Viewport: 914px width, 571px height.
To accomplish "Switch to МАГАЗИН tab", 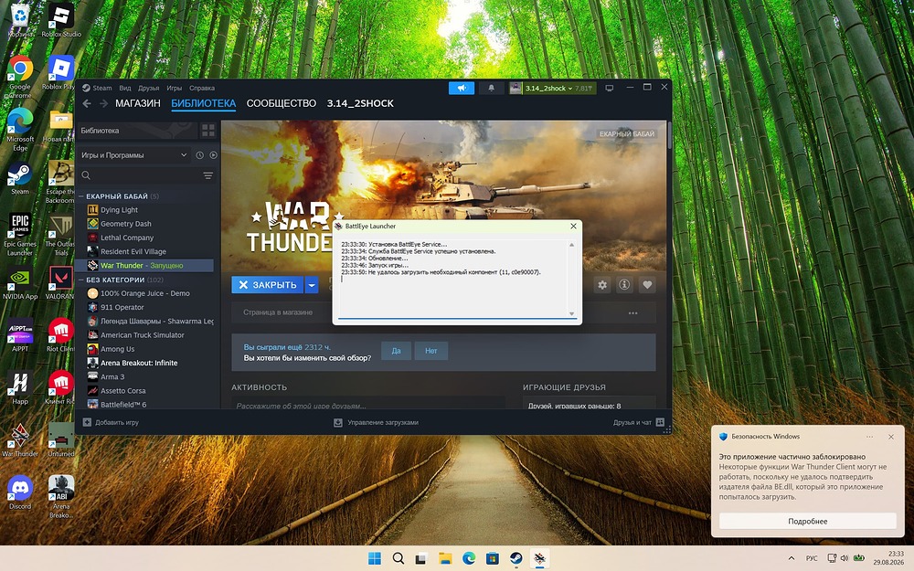I will point(138,103).
